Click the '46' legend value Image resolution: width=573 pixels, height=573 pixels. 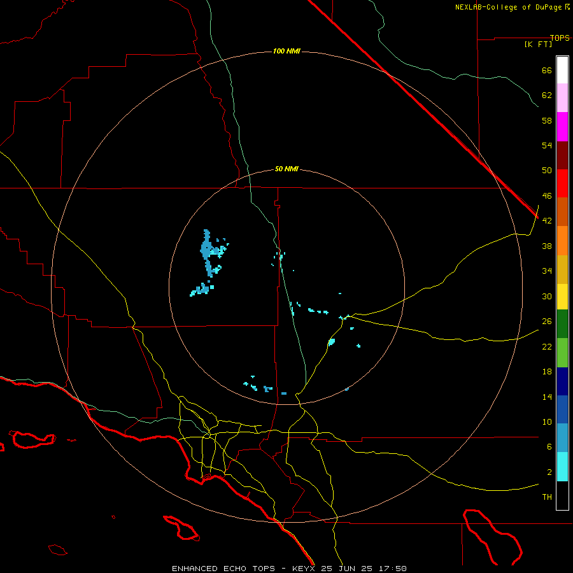click(x=547, y=196)
